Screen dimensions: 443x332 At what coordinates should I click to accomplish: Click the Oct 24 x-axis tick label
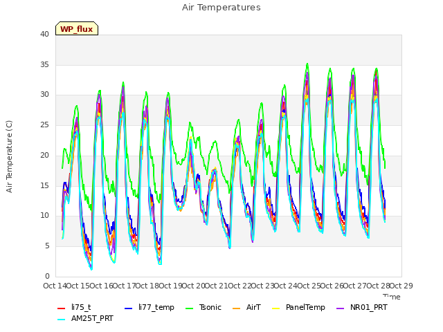click(286, 286)
